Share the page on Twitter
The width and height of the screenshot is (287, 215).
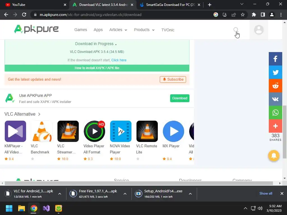pyautogui.click(x=275, y=72)
